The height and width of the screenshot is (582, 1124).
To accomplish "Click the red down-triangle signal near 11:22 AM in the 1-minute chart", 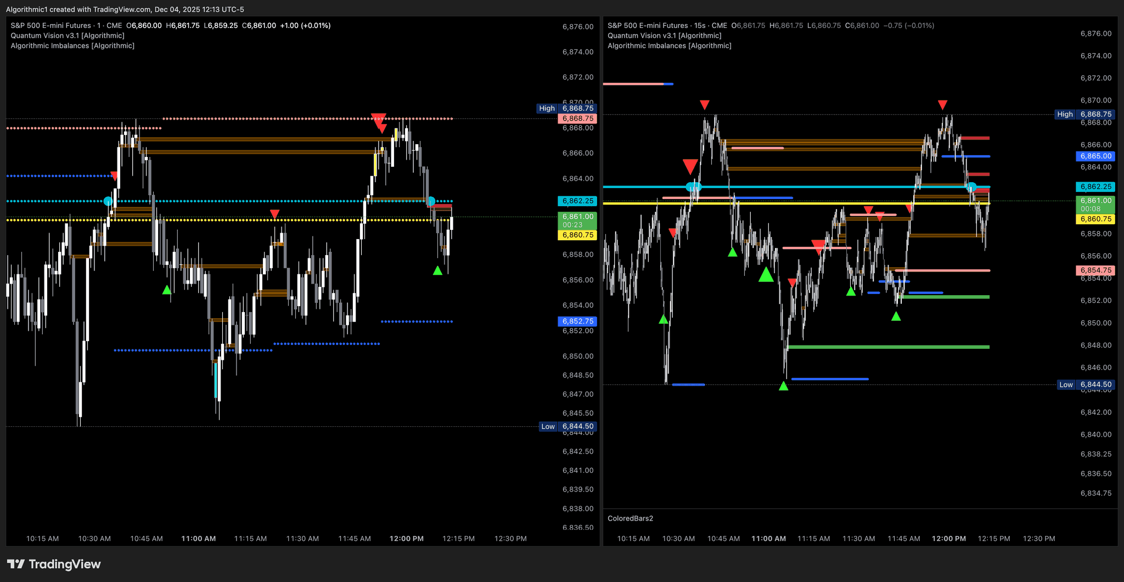I will point(274,214).
